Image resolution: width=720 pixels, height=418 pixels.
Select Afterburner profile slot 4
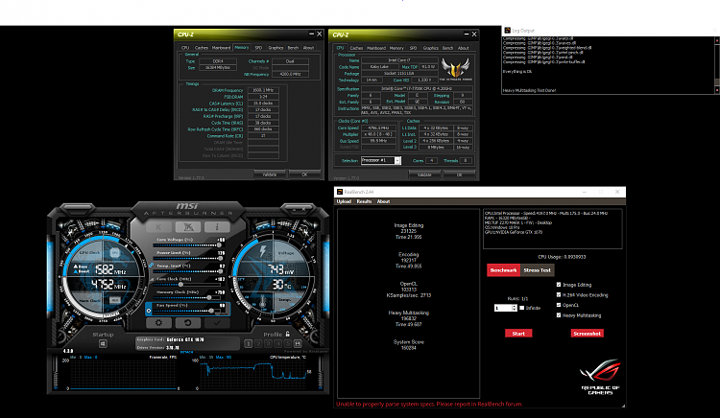(277, 343)
